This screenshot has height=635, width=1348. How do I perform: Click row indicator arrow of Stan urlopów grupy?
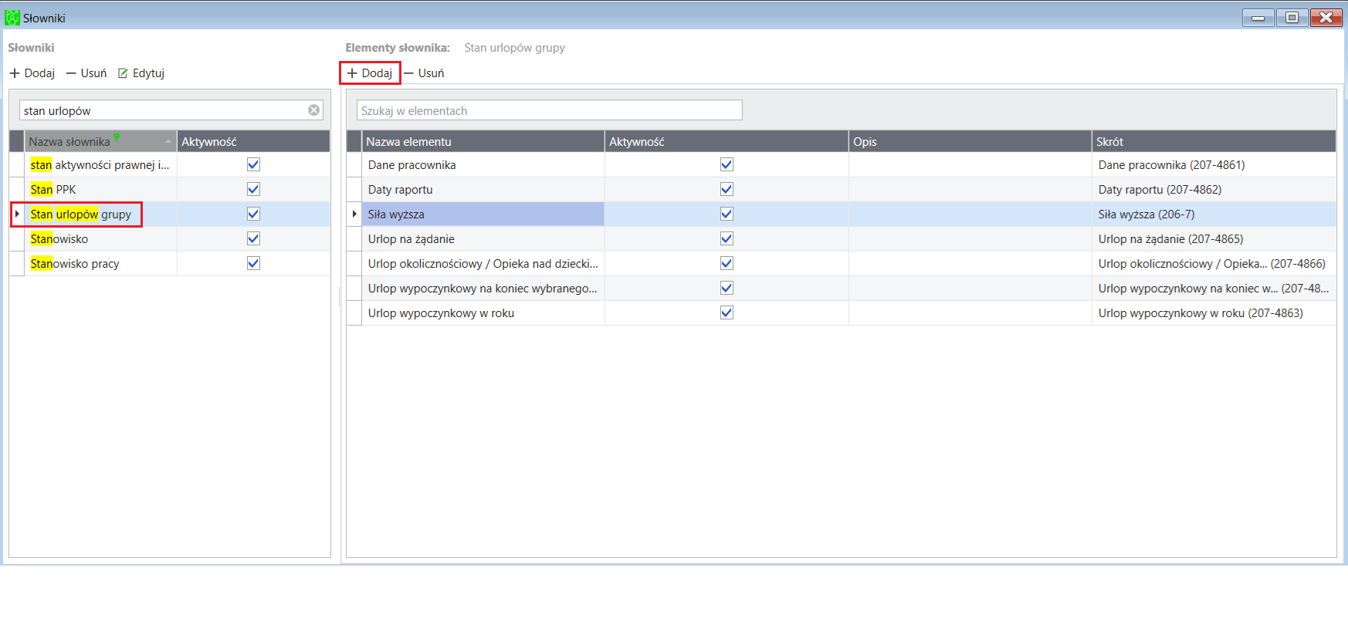17,214
